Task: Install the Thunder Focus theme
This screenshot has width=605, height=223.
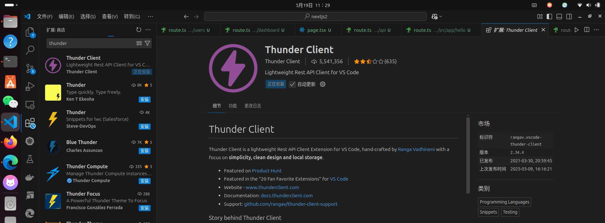Action: click(145, 208)
